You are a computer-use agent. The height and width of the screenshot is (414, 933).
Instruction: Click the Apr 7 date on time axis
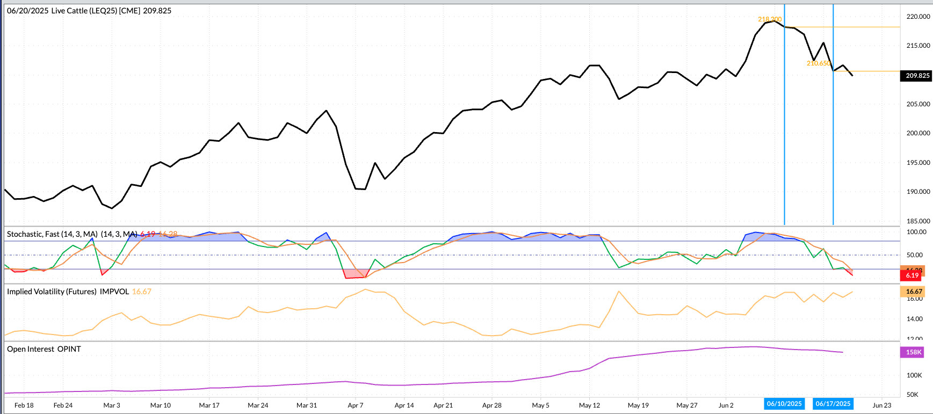coord(356,405)
